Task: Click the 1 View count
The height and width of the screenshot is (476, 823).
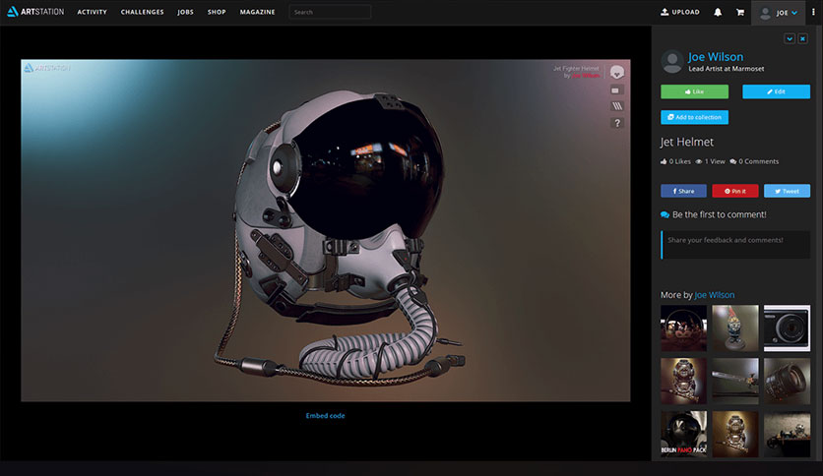Action: coord(710,161)
